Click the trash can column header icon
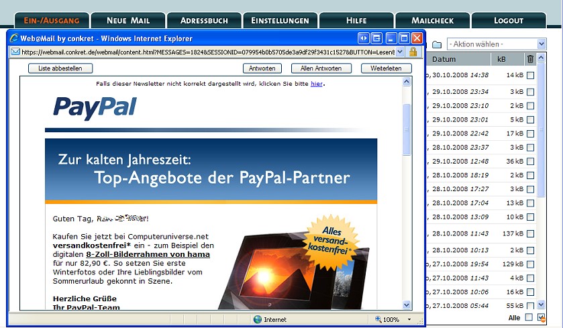 click(x=530, y=59)
